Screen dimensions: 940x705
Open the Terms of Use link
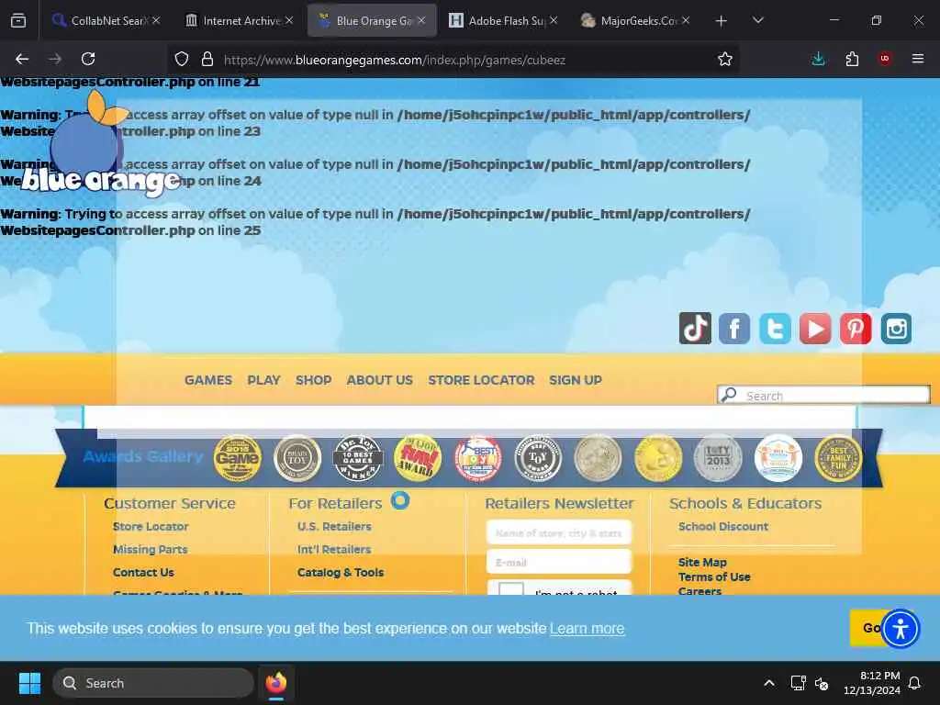pos(714,576)
